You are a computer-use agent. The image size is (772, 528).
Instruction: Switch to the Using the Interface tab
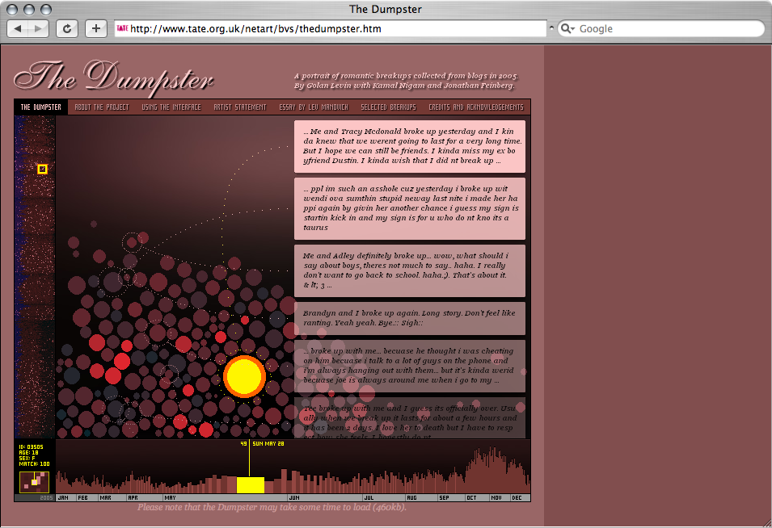(x=171, y=107)
